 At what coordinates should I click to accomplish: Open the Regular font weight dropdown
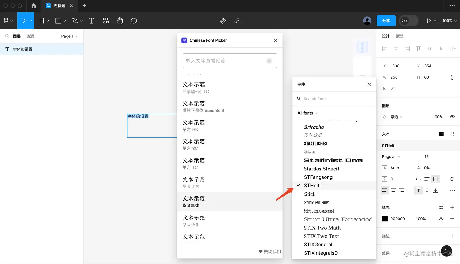[x=391, y=156]
